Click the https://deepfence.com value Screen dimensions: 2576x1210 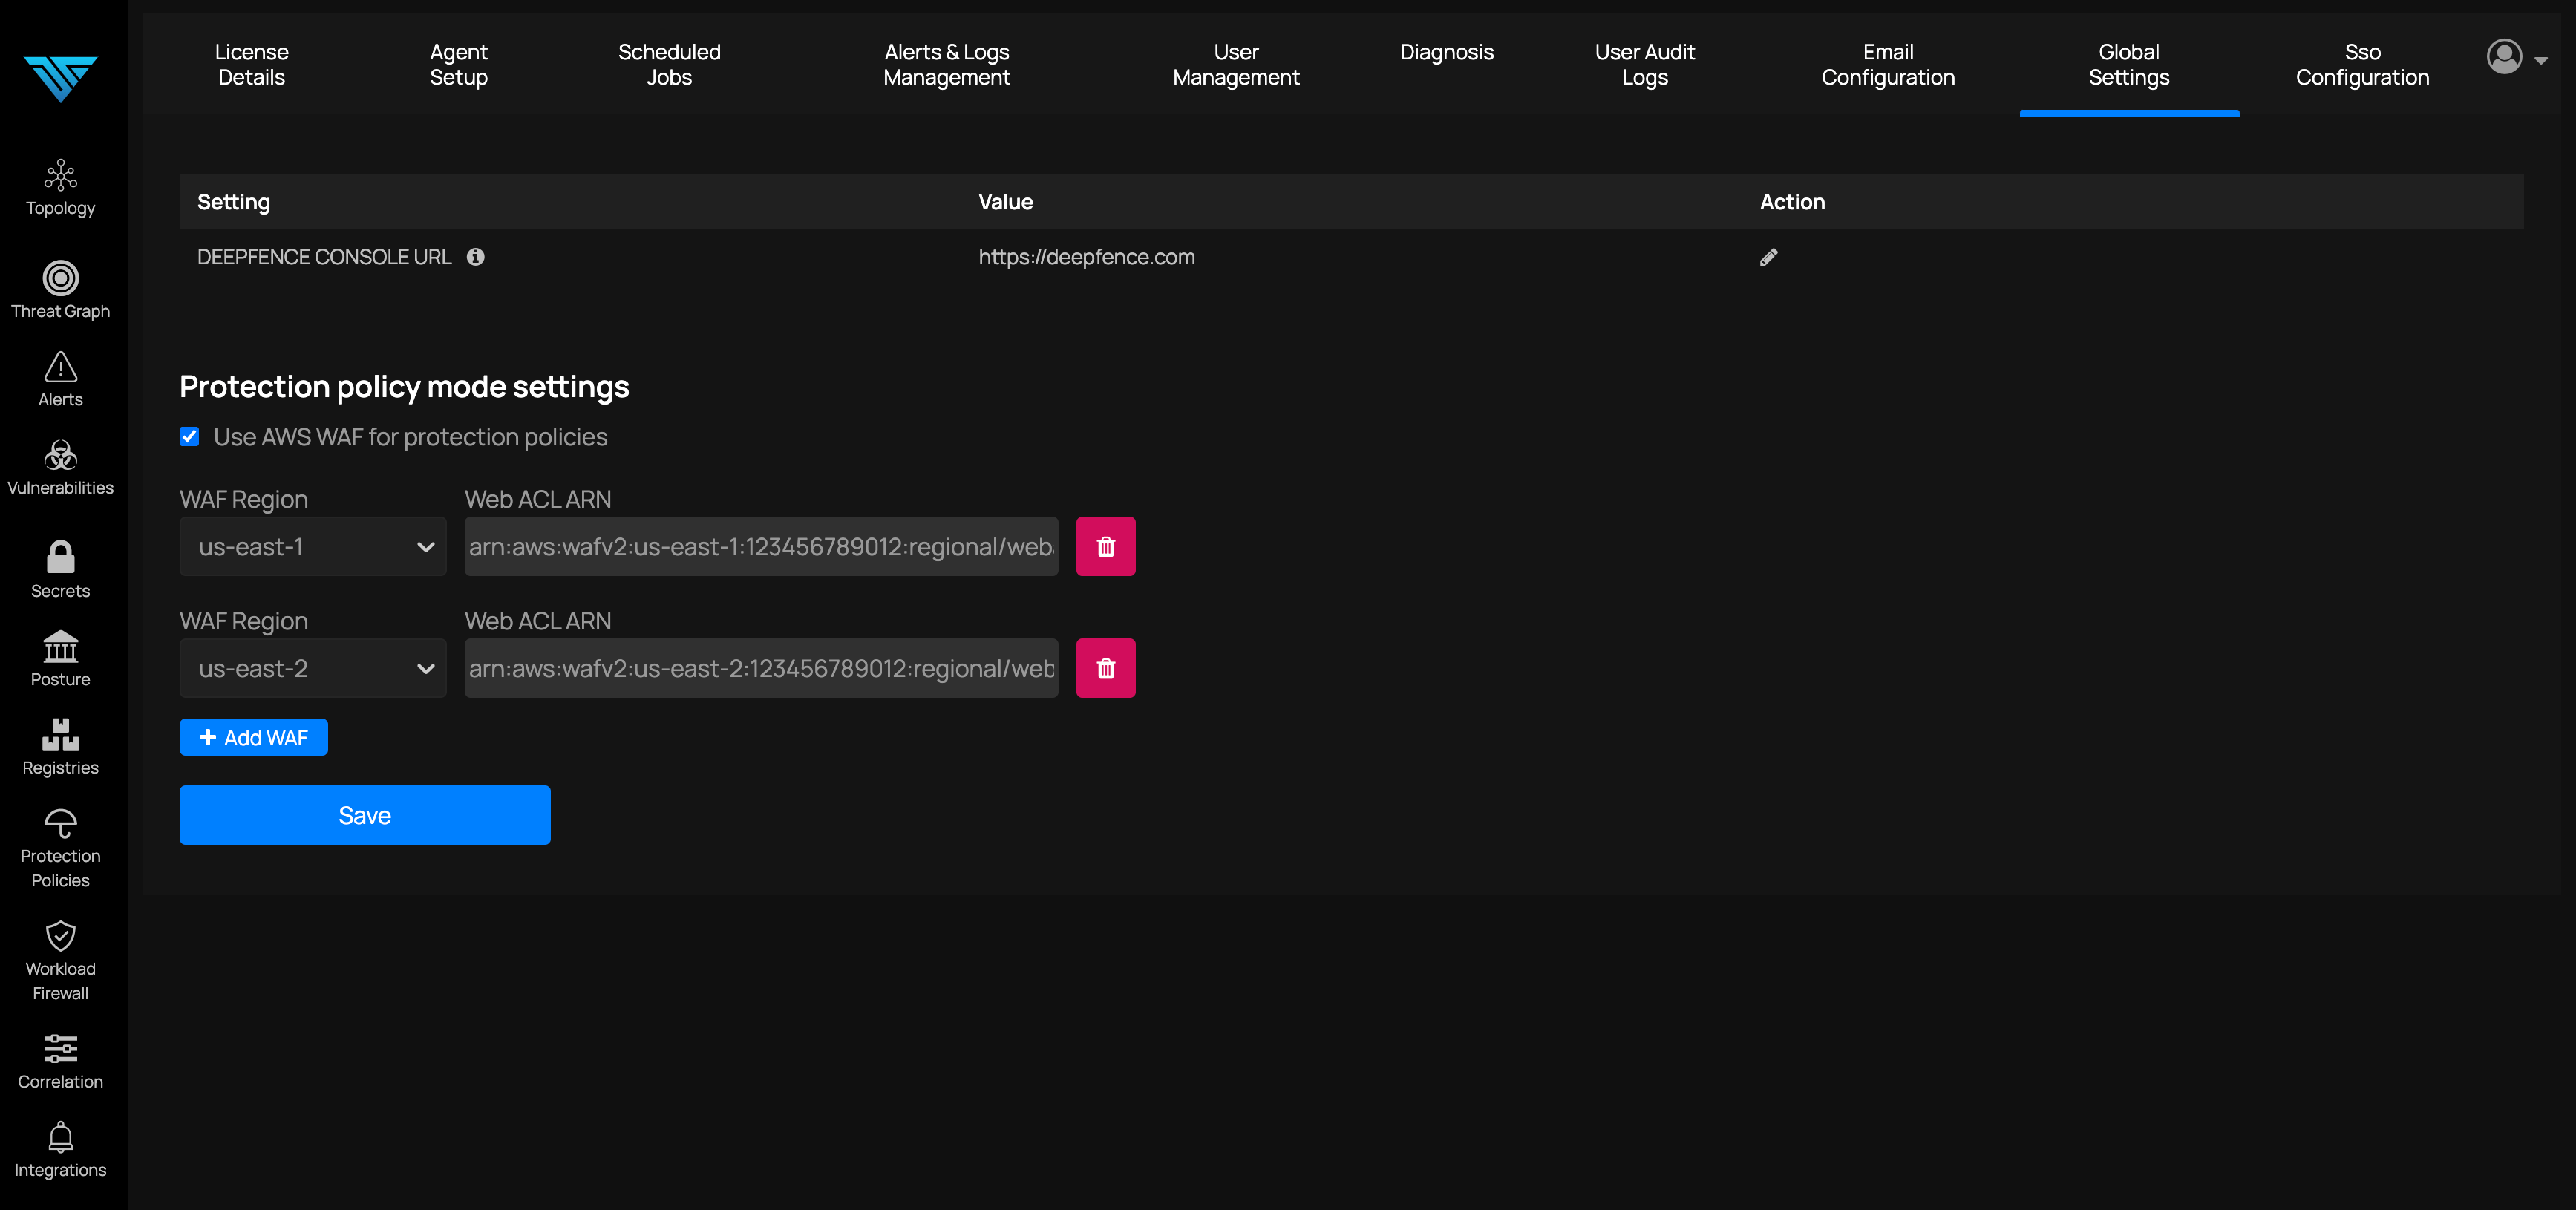[1086, 257]
